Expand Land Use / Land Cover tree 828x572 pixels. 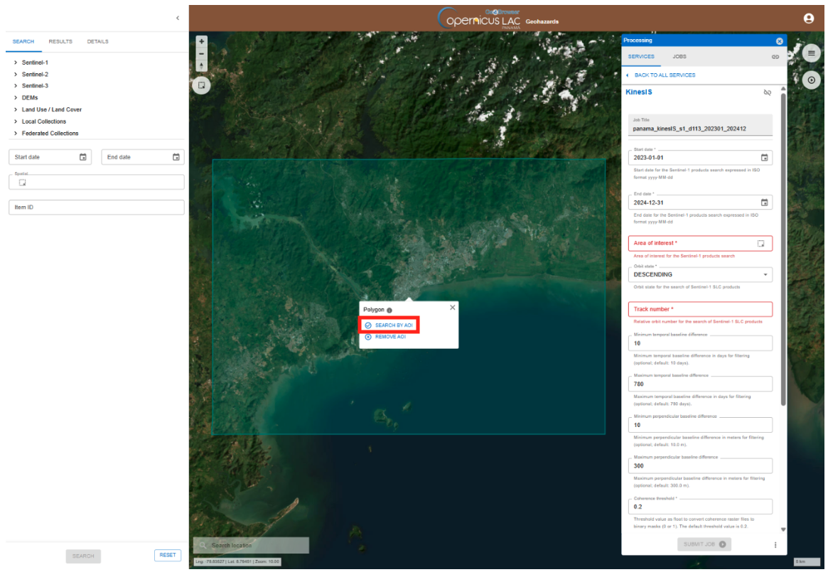(x=16, y=109)
